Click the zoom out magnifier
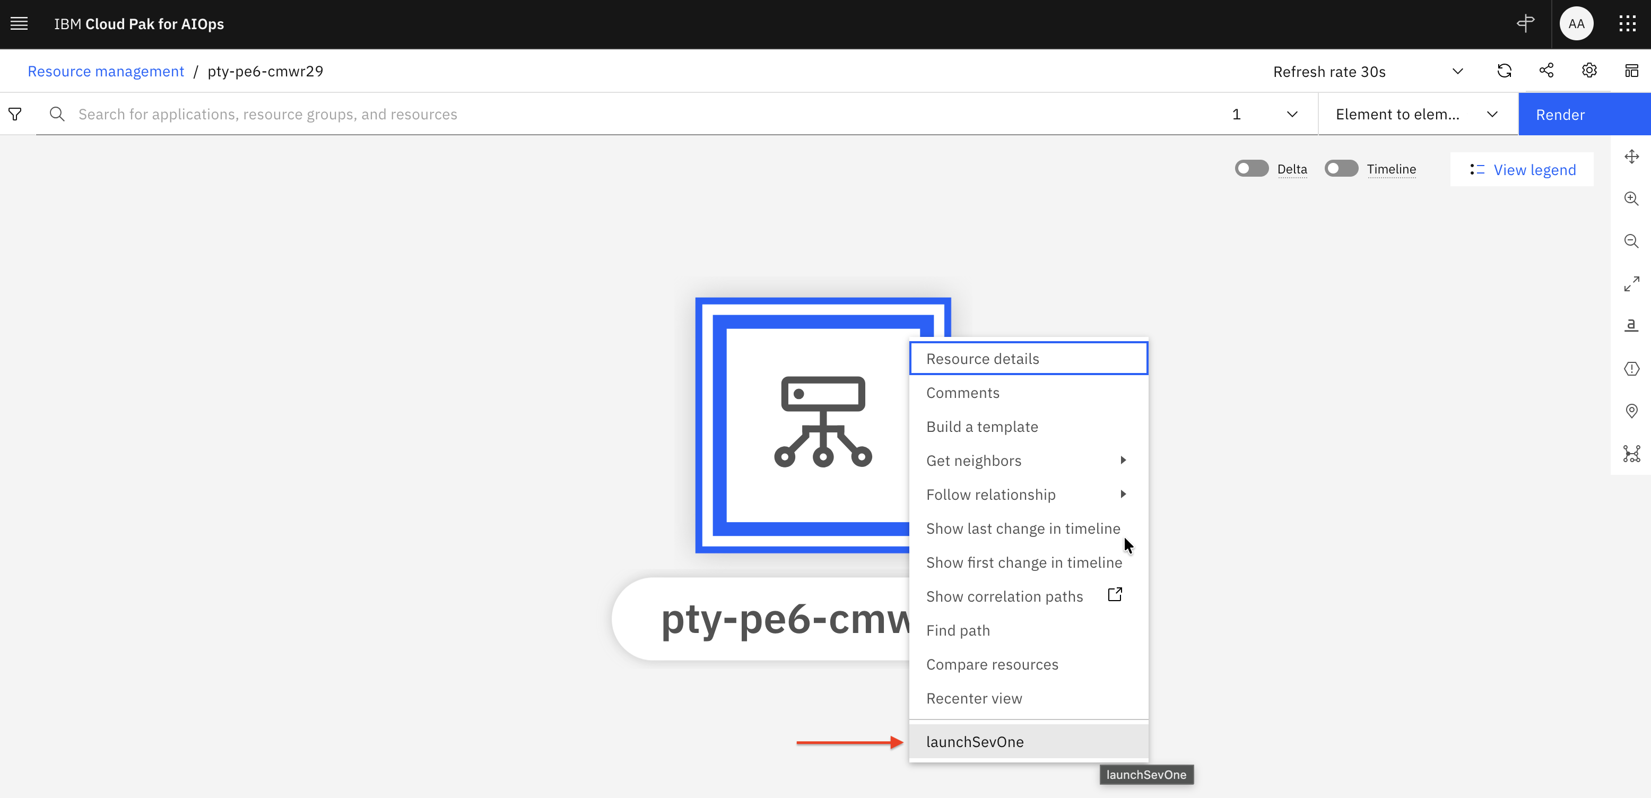Viewport: 1651px width, 798px height. click(1631, 241)
